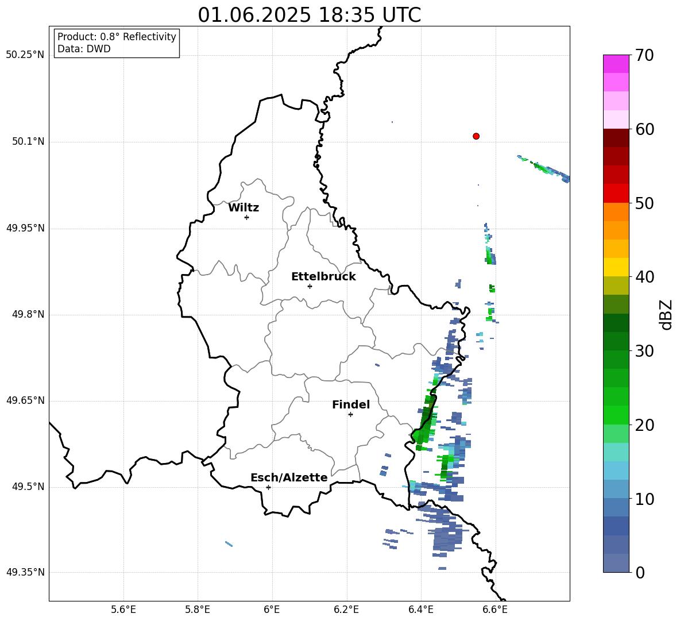The image size is (680, 621).
Task: Click the 49.35°N latitude label
Action: [x=25, y=572]
